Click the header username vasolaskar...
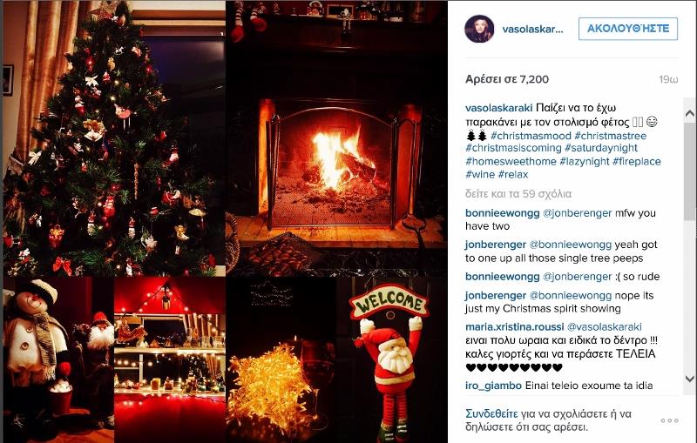This screenshot has width=697, height=443. coord(532,30)
